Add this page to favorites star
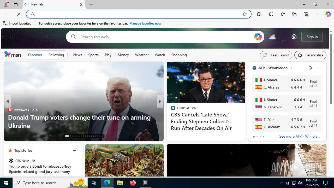The image size is (334, 188). coord(245,14)
